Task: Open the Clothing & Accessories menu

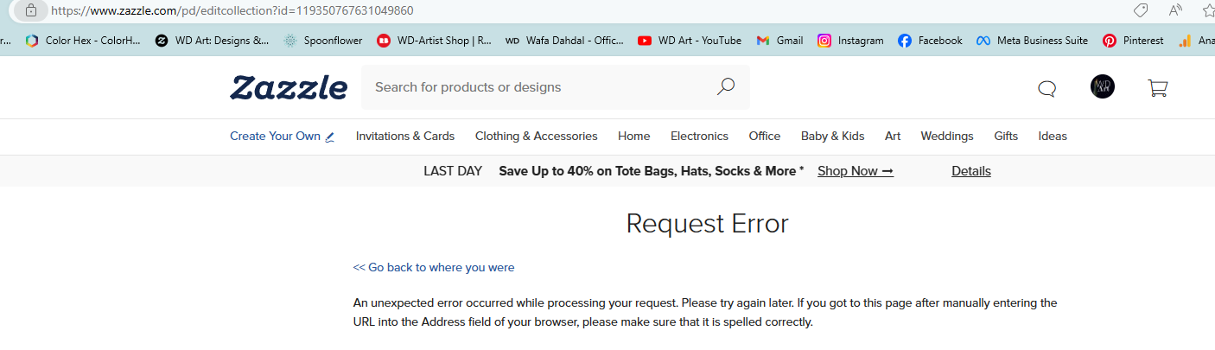Action: pyautogui.click(x=537, y=136)
